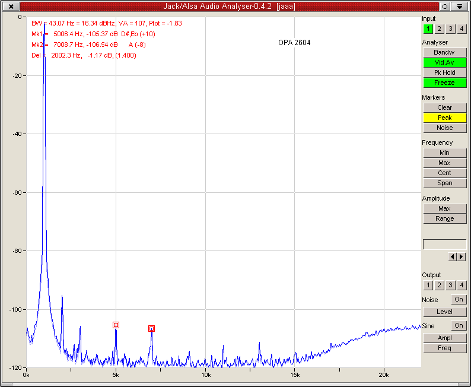Screen dimensions: 471x387
Task: Select Input channel 1
Action: (x=428, y=29)
